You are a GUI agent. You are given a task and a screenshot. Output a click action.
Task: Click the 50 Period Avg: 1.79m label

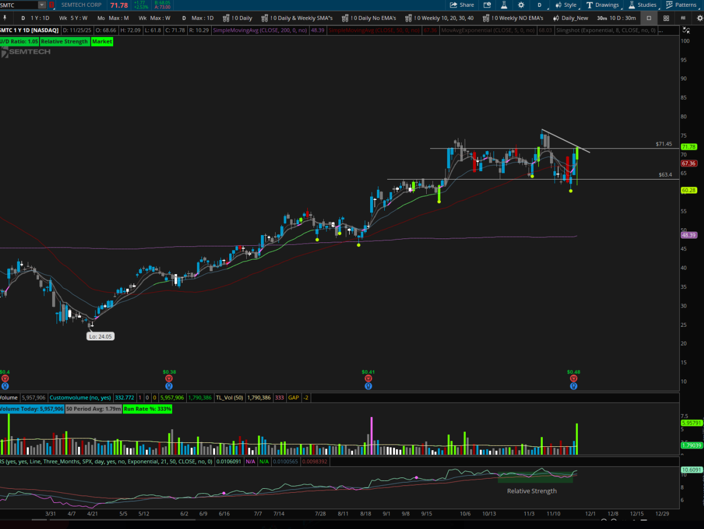tap(93, 408)
